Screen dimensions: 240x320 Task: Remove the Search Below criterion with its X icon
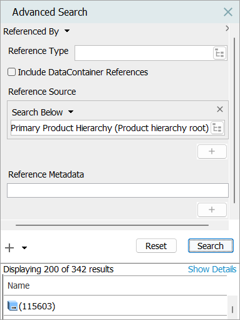(x=220, y=109)
